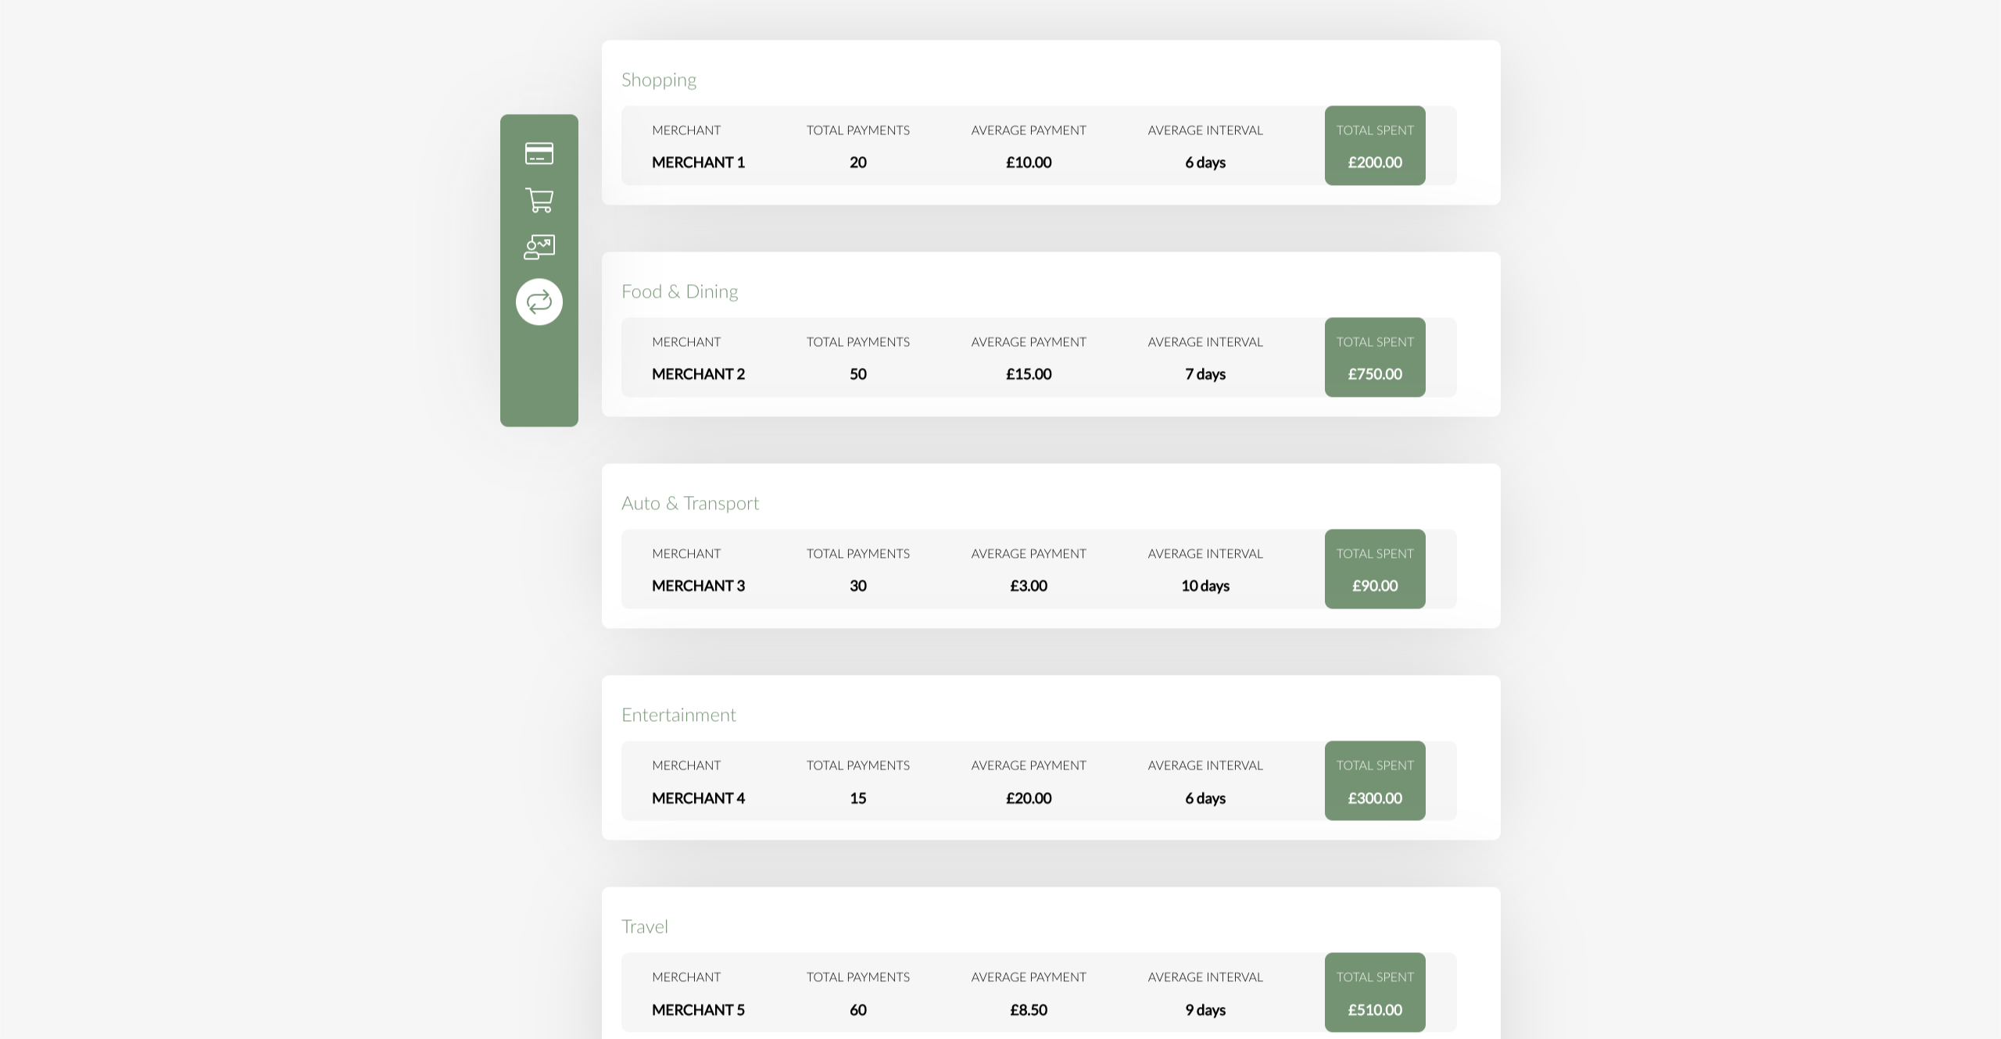This screenshot has height=1039, width=2001.
Task: Click the MERCHANT 5 entry
Action: (x=698, y=1009)
